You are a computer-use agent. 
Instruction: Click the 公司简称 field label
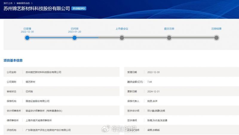(x=11, y=82)
